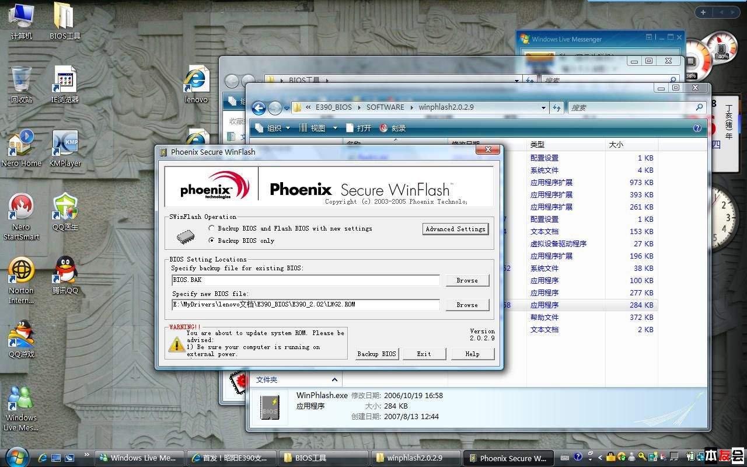Click the yellow warning triangle icon
Screen dimensions: 747x467
point(176,344)
